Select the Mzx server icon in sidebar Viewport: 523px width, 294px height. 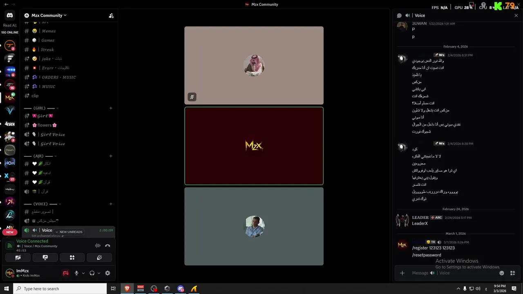click(10, 98)
